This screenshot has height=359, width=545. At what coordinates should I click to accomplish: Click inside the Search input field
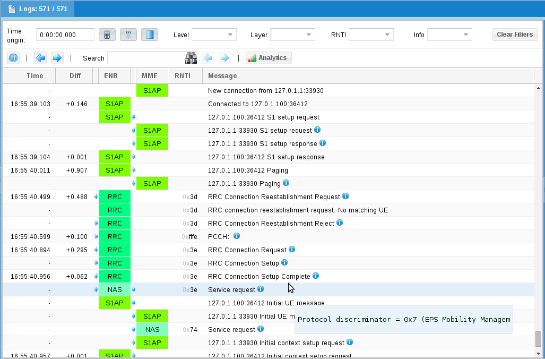149,58
